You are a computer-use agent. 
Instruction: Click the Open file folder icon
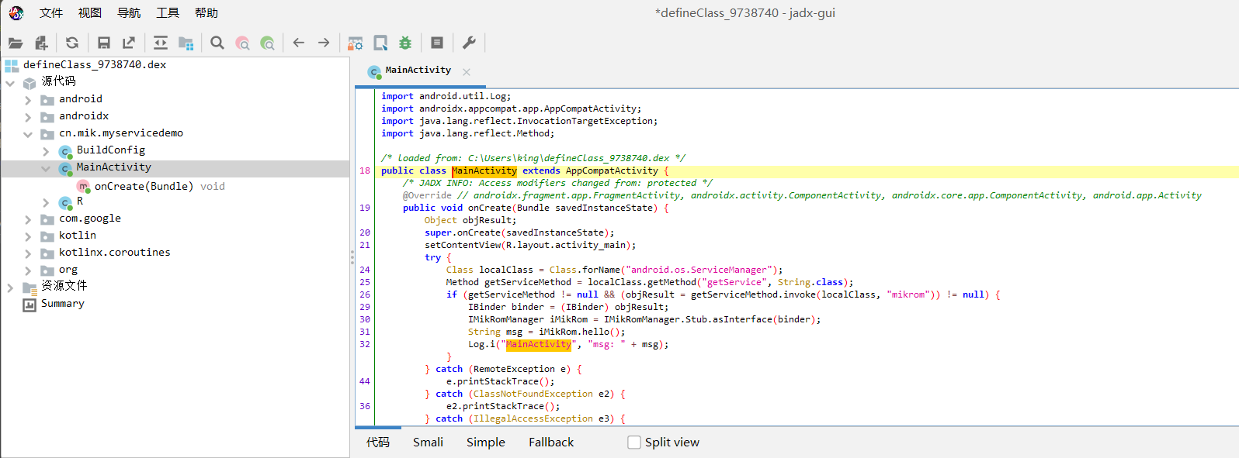tap(16, 43)
